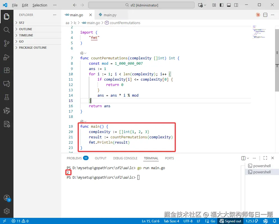Change Tab Size: 4 setting
The height and width of the screenshot is (224, 279).
point(171,221)
